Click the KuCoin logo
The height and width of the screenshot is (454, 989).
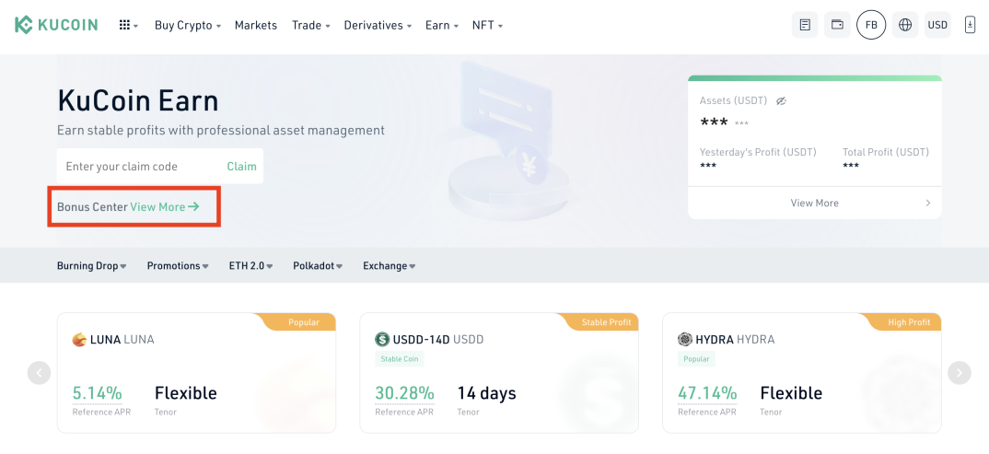[x=56, y=25]
